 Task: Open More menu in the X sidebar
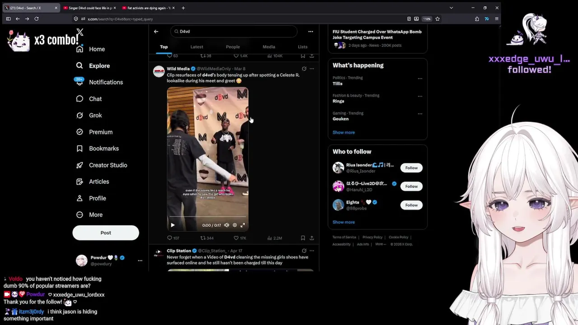(89, 215)
